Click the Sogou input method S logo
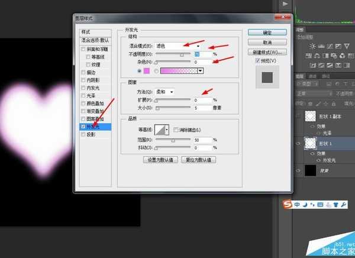355x258 pixels. point(286,205)
